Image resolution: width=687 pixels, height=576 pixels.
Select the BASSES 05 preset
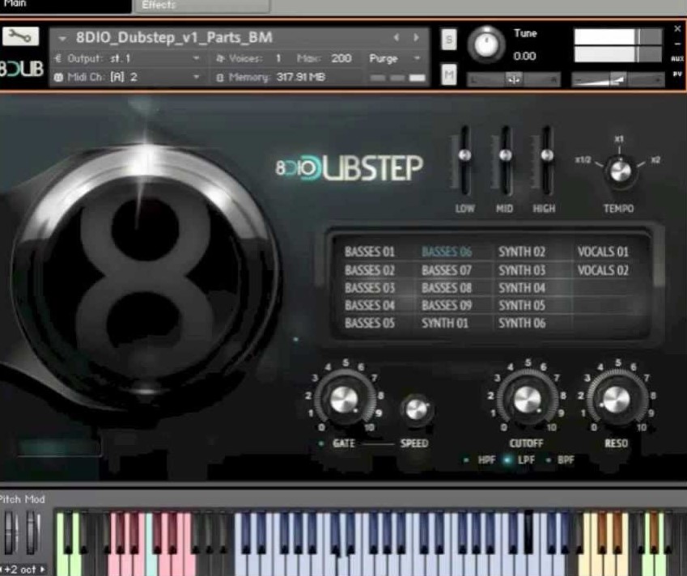370,324
